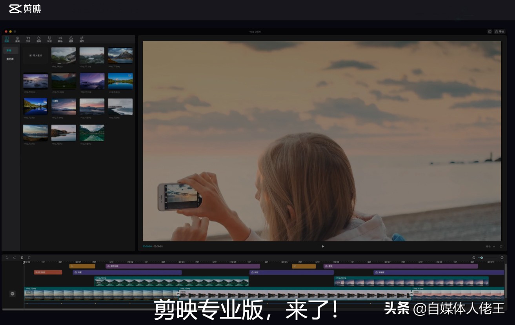Switch to the Local (本地) media tab
The height and width of the screenshot is (325, 515).
point(9,51)
